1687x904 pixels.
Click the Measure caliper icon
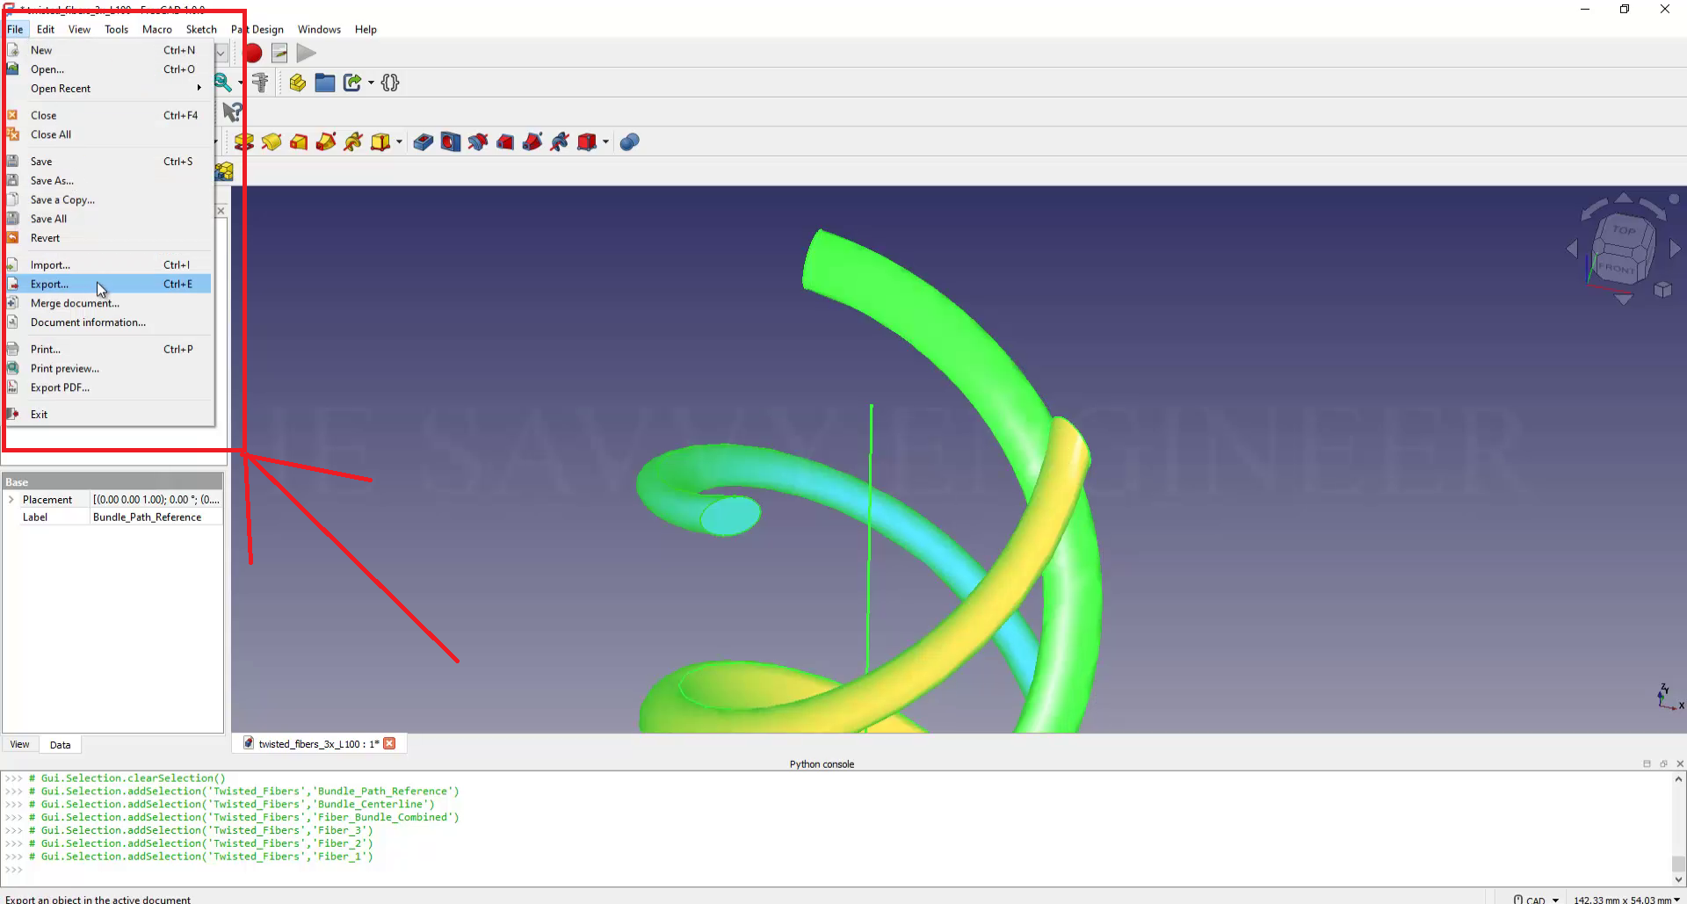[x=260, y=83]
